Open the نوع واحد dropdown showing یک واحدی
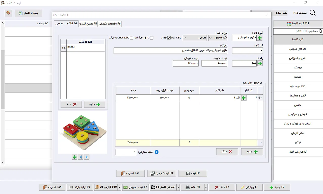Viewport: 323px width, 194px height. pyautogui.click(x=218, y=38)
